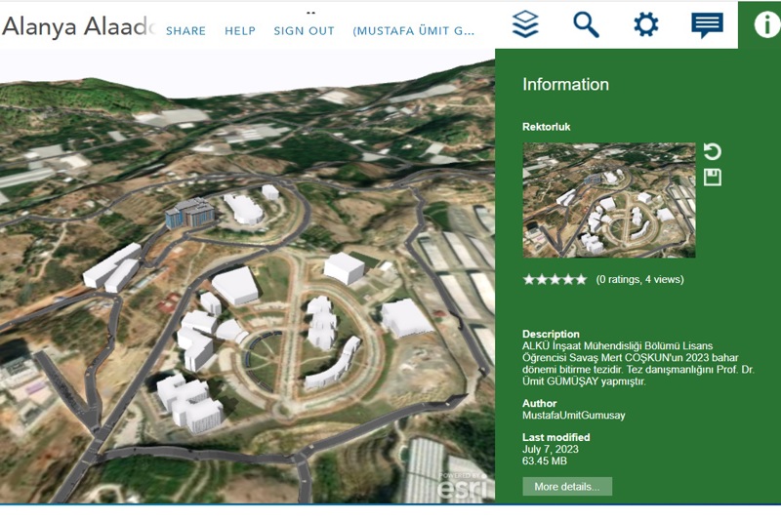Open the Settings gear icon
This screenshot has width=781, height=520.
[x=645, y=24]
